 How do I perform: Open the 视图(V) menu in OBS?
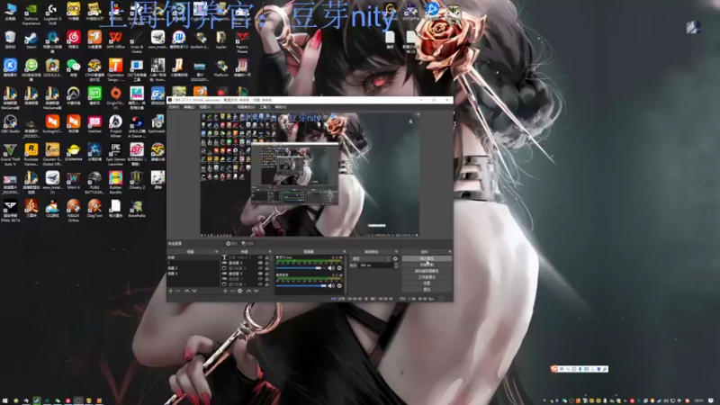(205, 107)
